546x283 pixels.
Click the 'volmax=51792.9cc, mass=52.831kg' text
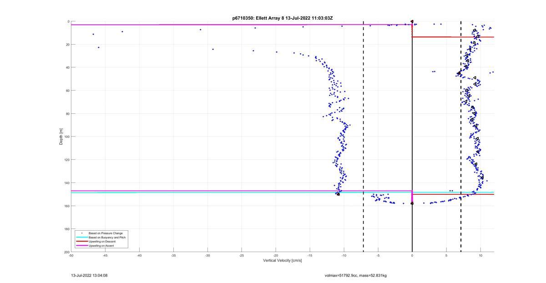[355, 275]
